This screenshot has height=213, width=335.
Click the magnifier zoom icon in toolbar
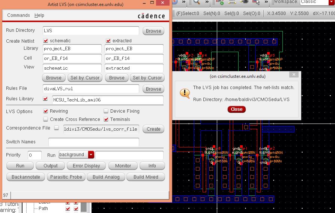(196, 2)
